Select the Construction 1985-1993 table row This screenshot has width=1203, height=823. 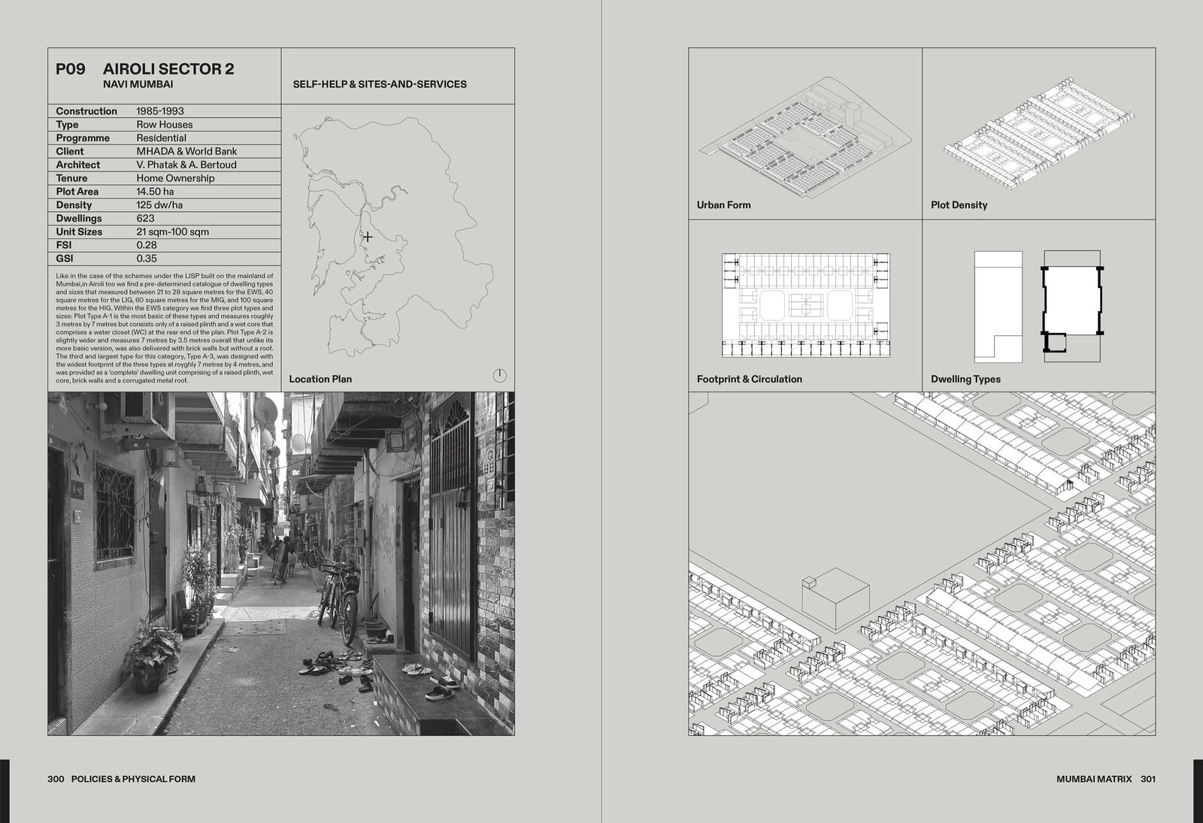pyautogui.click(x=164, y=111)
